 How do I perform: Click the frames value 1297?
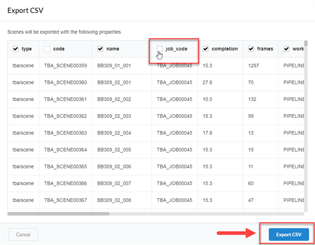point(253,65)
